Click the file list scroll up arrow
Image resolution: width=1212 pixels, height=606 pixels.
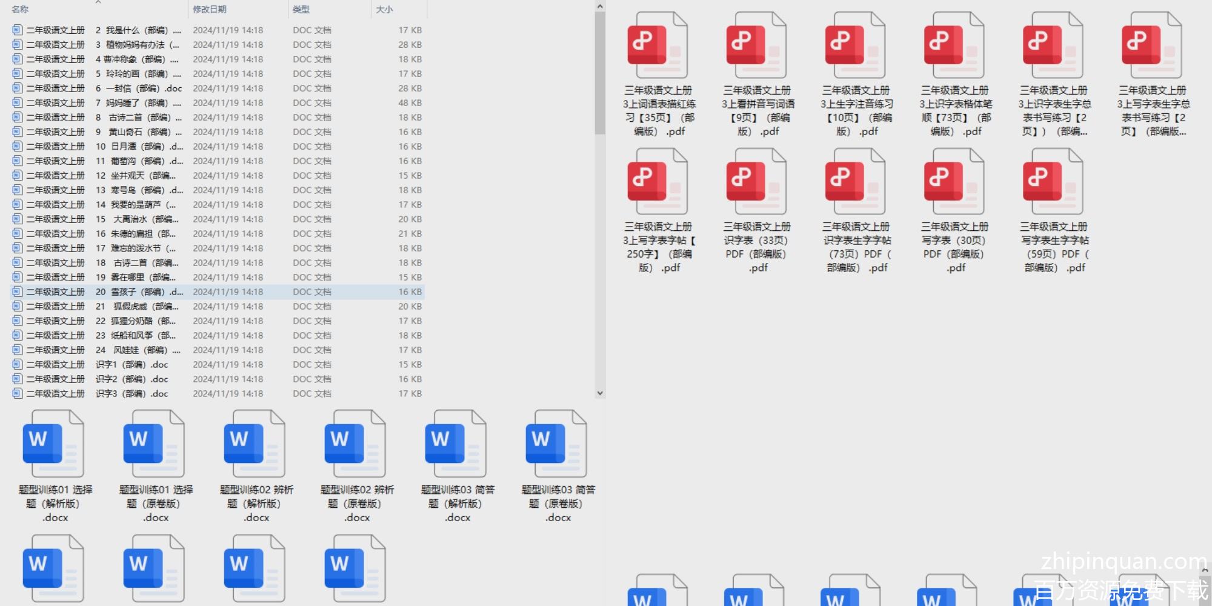coord(600,7)
